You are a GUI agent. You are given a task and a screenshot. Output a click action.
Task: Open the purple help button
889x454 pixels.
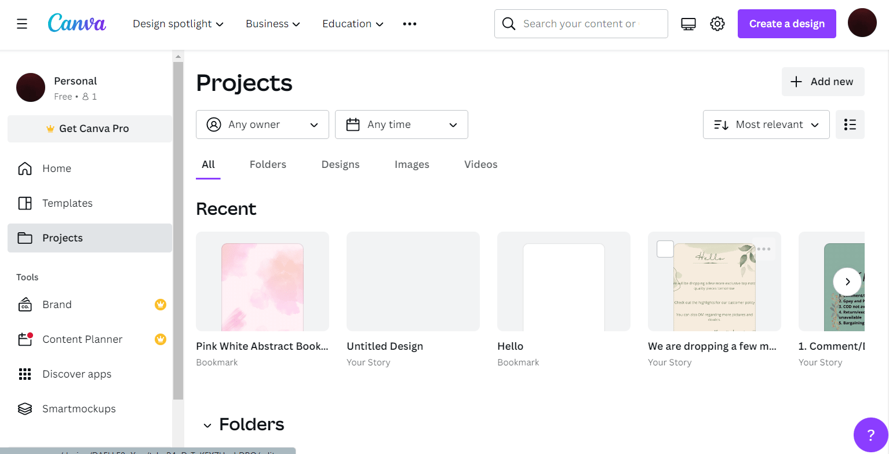point(870,434)
